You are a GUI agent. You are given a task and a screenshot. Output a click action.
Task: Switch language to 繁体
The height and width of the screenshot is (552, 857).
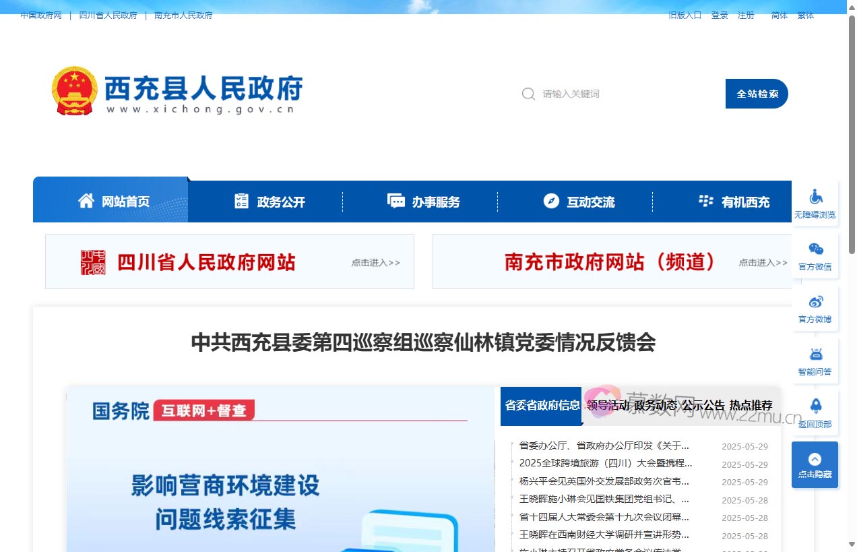[806, 15]
